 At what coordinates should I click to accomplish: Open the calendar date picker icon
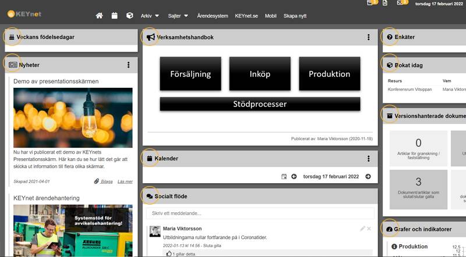(x=284, y=177)
